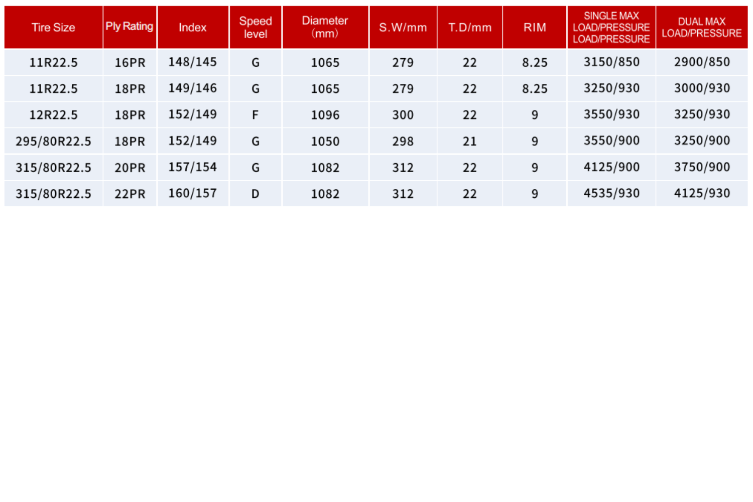Select the S.W/mm column header

coord(403,28)
